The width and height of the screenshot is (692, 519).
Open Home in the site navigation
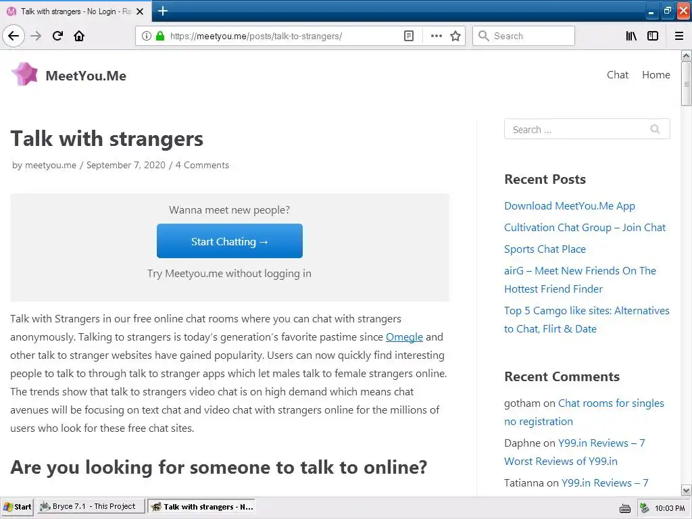click(656, 75)
